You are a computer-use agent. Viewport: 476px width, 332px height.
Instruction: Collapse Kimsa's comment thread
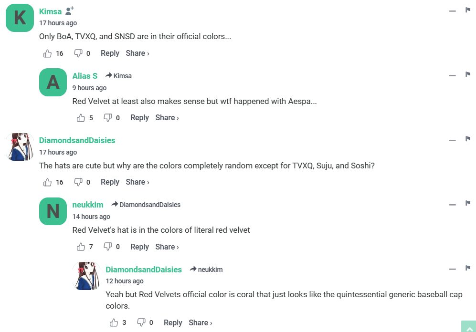(x=453, y=11)
